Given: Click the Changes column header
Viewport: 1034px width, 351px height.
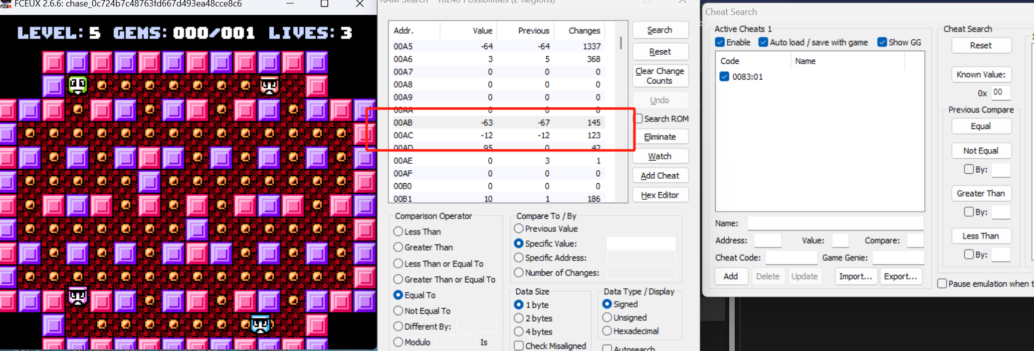Looking at the screenshot, I should tap(580, 30).
